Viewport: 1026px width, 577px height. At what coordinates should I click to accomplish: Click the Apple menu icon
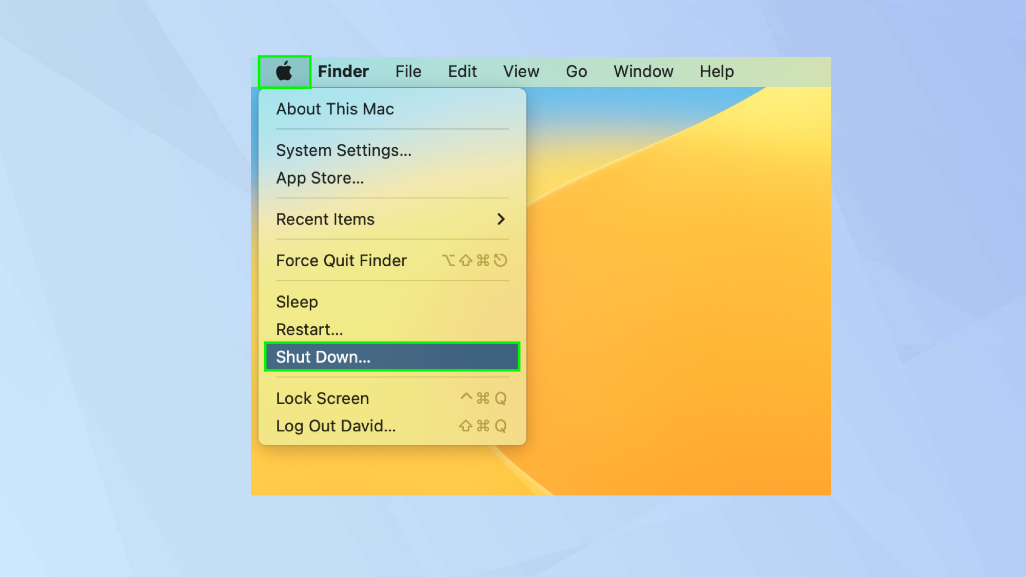284,70
